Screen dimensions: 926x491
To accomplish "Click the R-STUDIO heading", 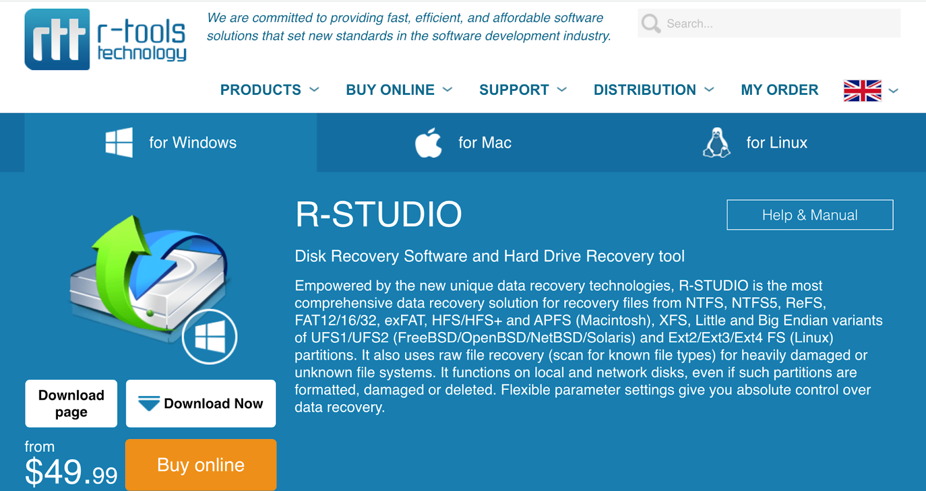I will [x=379, y=215].
